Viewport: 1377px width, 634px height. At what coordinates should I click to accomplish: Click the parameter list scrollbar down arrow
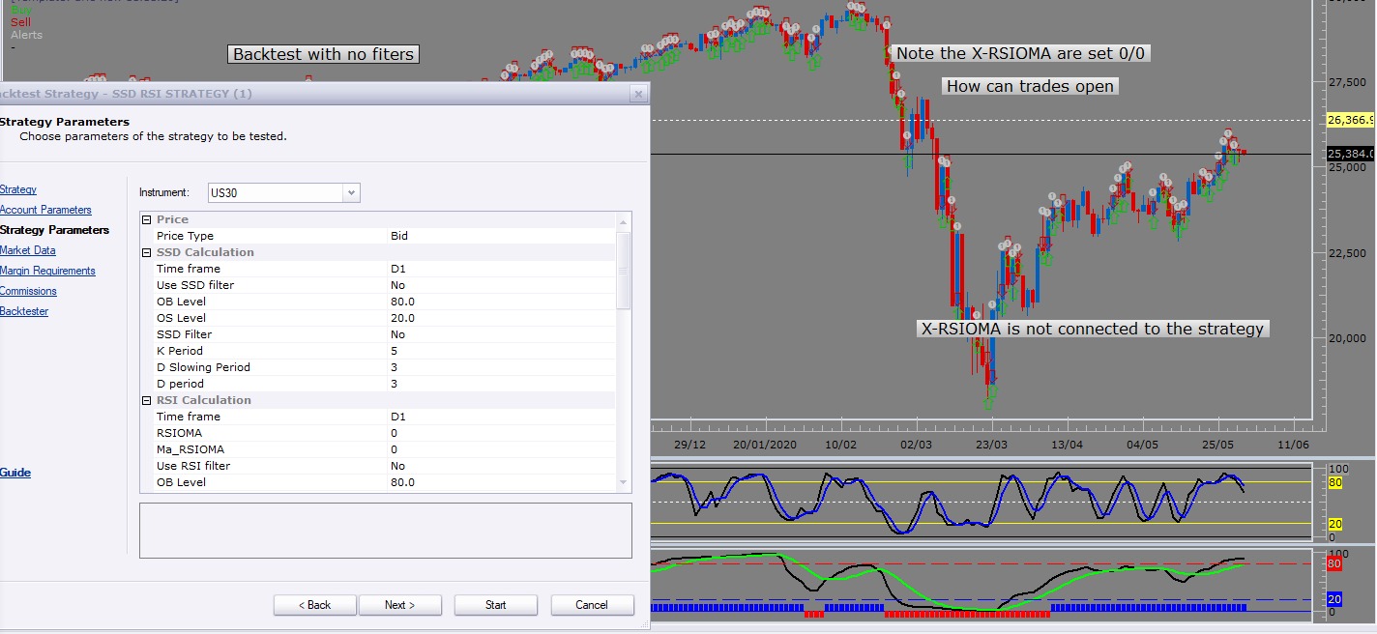[x=624, y=483]
